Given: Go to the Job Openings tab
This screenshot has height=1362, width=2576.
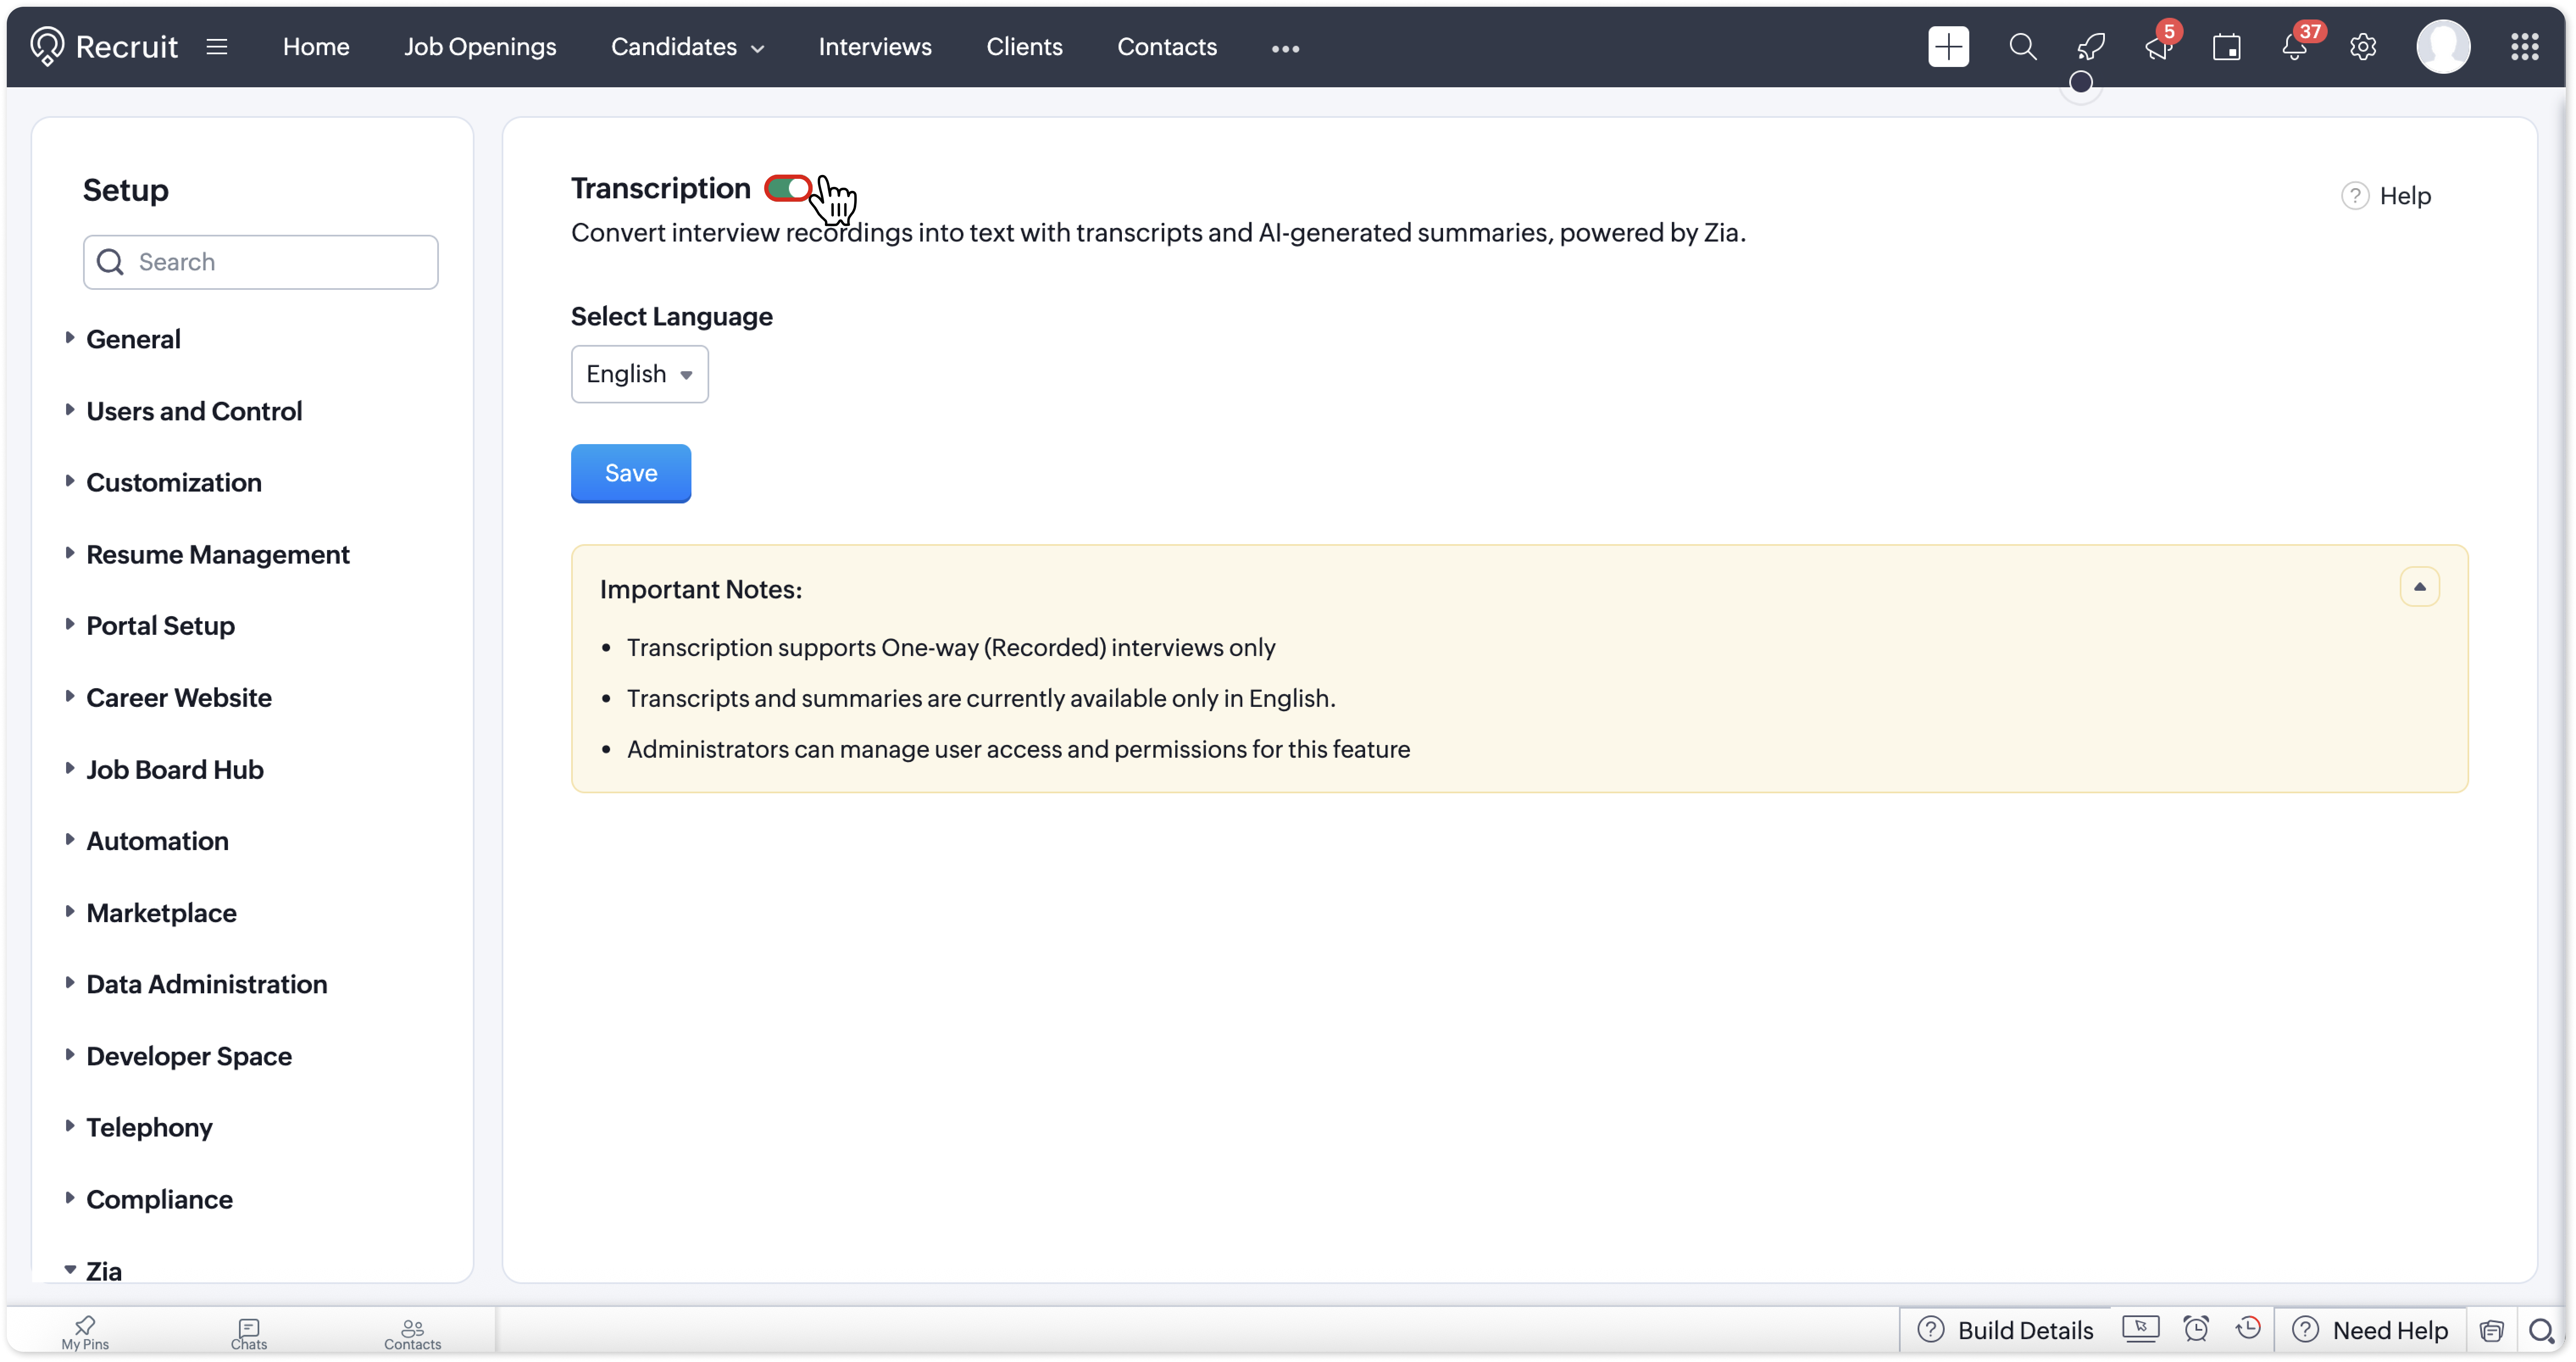Looking at the screenshot, I should [480, 47].
